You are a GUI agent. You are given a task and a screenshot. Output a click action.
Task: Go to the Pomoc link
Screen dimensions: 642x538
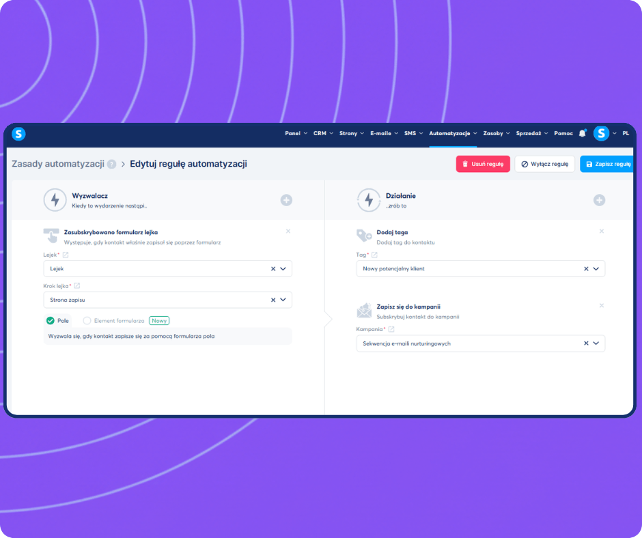[563, 133]
